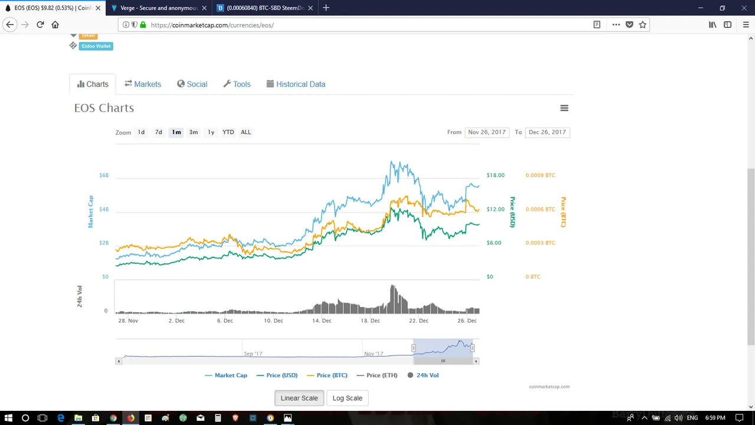This screenshot has width=755, height=425.
Task: Select the Charts tab
Action: tap(93, 84)
